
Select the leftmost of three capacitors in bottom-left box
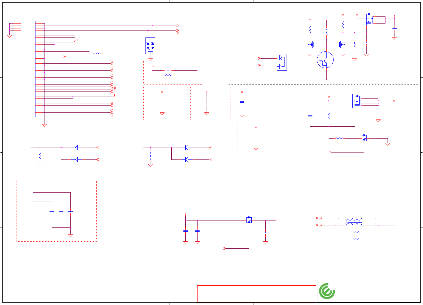pos(52,212)
